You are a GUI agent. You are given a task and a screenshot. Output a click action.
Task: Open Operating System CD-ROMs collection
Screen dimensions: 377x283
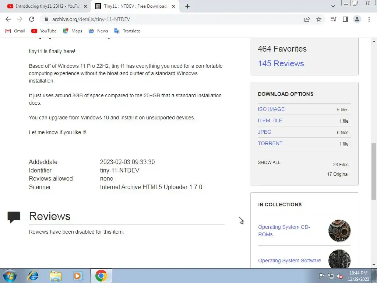(x=284, y=231)
